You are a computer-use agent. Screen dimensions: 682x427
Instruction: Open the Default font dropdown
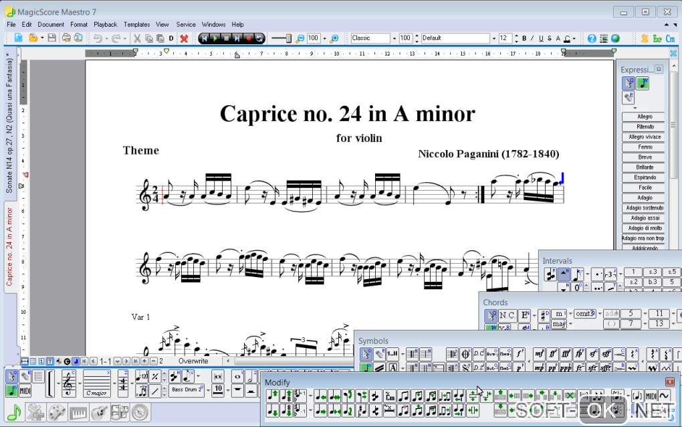(494, 38)
